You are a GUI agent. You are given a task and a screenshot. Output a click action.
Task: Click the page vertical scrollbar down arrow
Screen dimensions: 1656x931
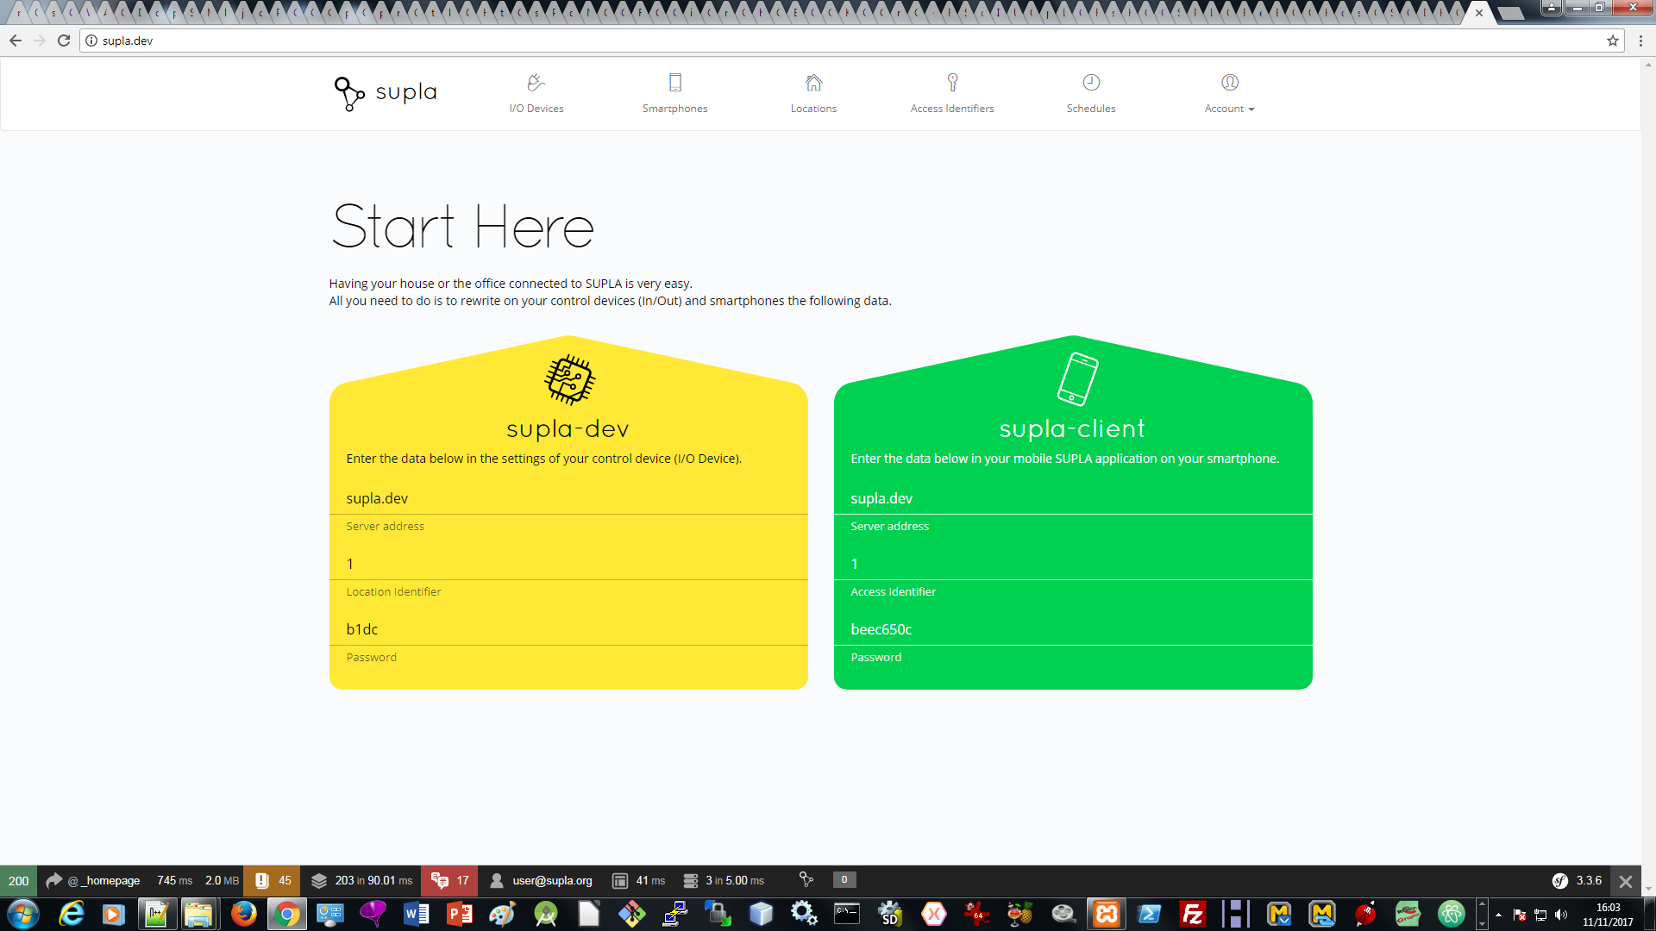pos(1648,889)
